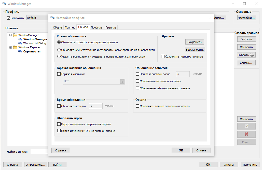Click the Применить button in main window

click(x=250, y=164)
